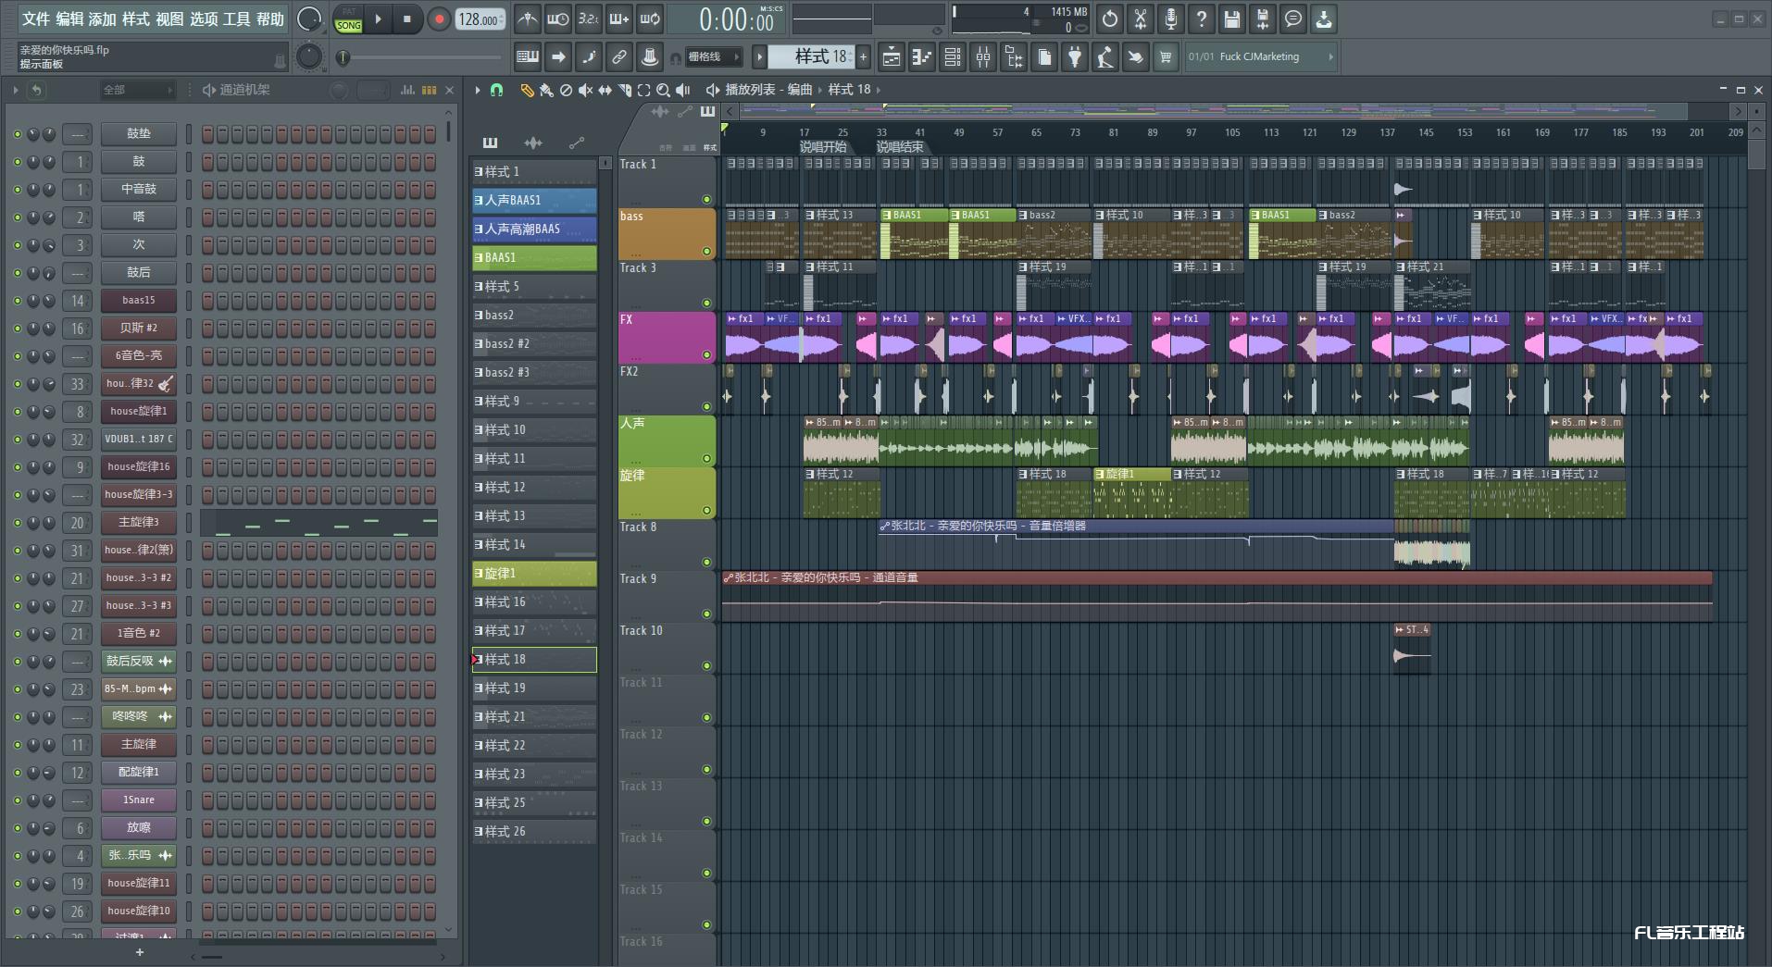Mute the 鼓垫 channel green LED
The image size is (1772, 967).
click(17, 134)
